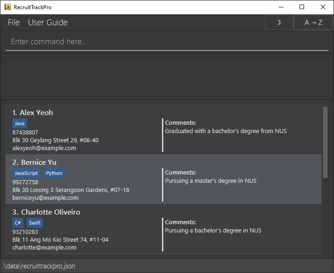334x273 pixels.
Task: Click the Java tag on Alex Yeoh
Action: pos(20,123)
